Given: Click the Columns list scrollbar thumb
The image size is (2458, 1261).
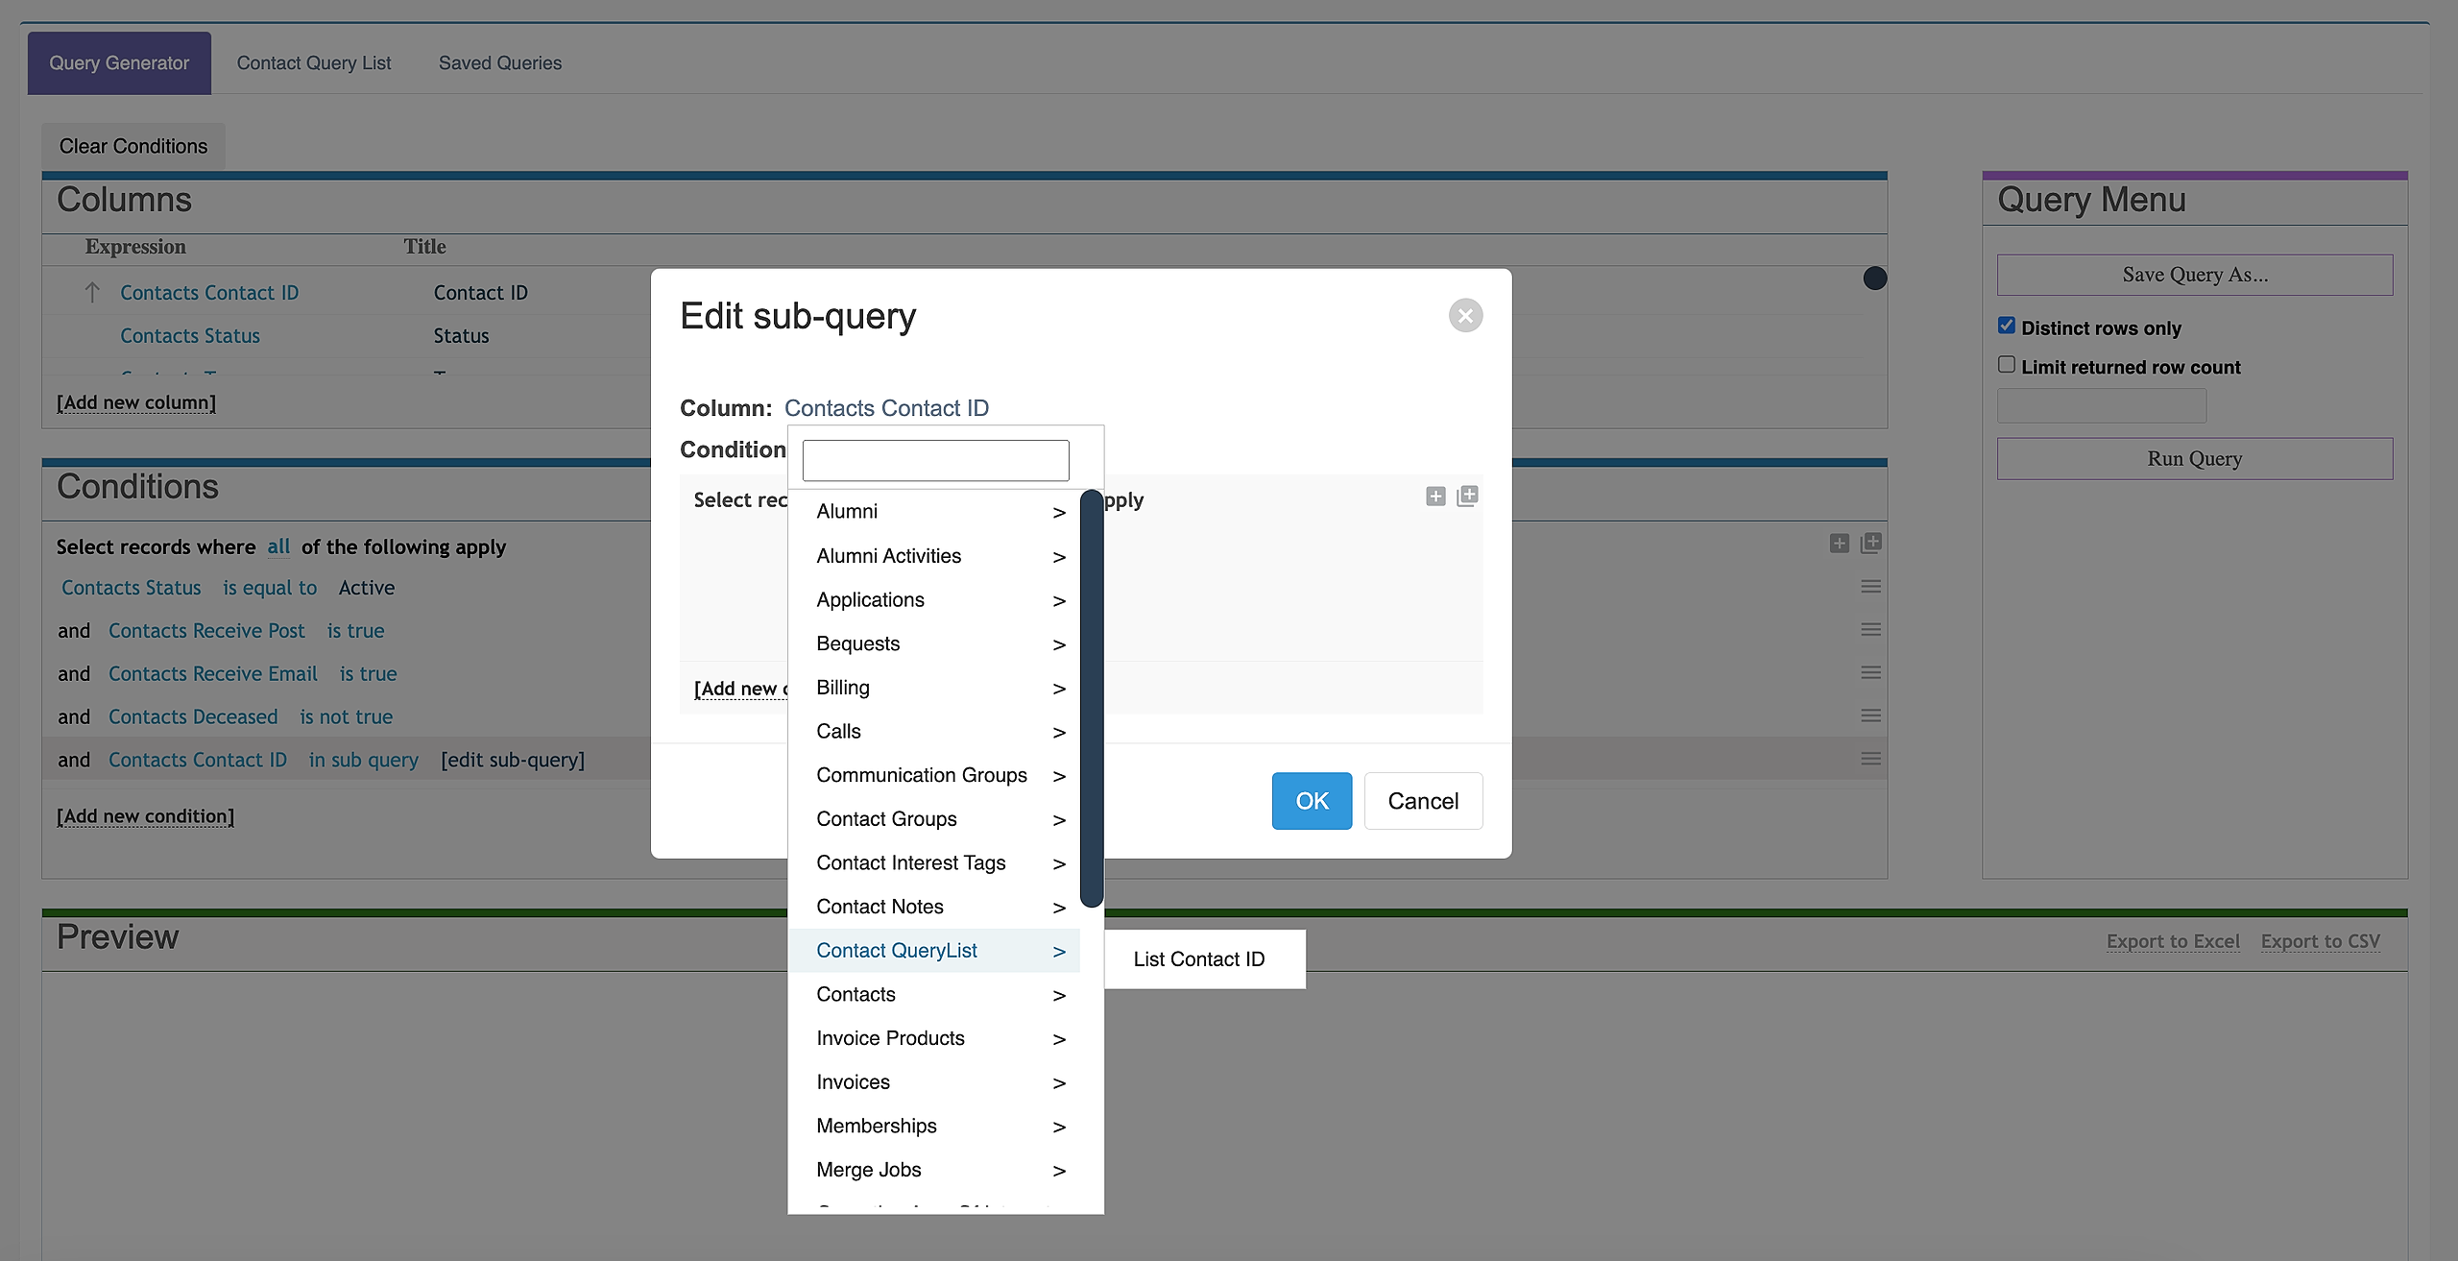Looking at the screenshot, I should 1874,279.
